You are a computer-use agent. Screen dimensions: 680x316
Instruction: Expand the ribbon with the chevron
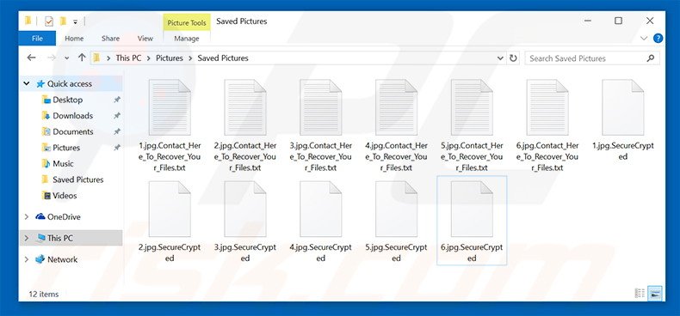[x=644, y=38]
